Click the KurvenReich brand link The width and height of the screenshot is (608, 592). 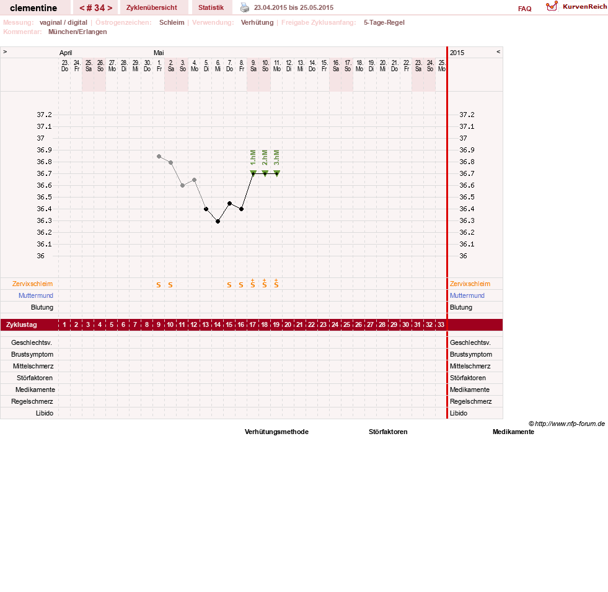pyautogui.click(x=584, y=7)
